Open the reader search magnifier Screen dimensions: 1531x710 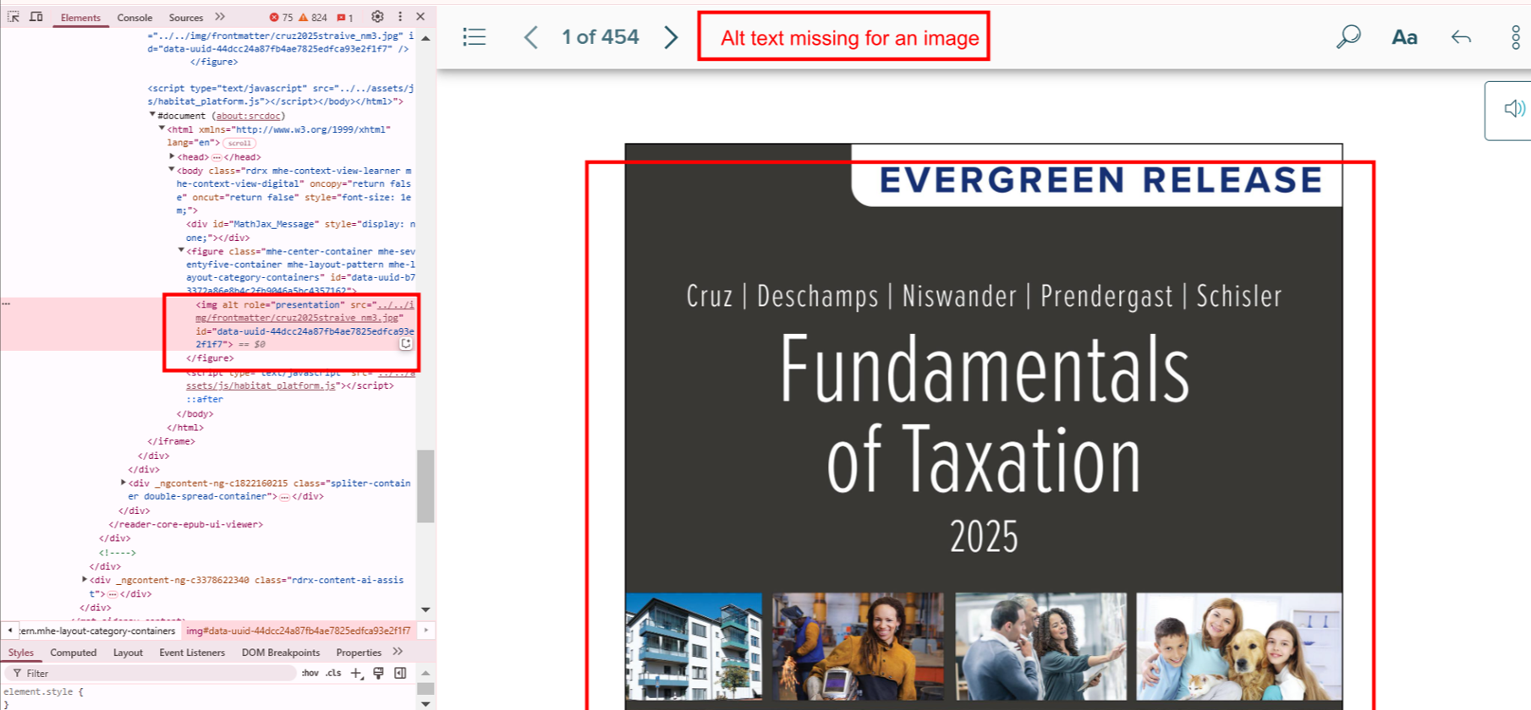click(x=1348, y=37)
